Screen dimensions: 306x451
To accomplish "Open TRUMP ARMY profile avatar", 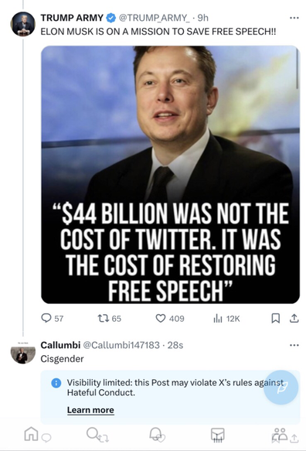I will coord(23,24).
